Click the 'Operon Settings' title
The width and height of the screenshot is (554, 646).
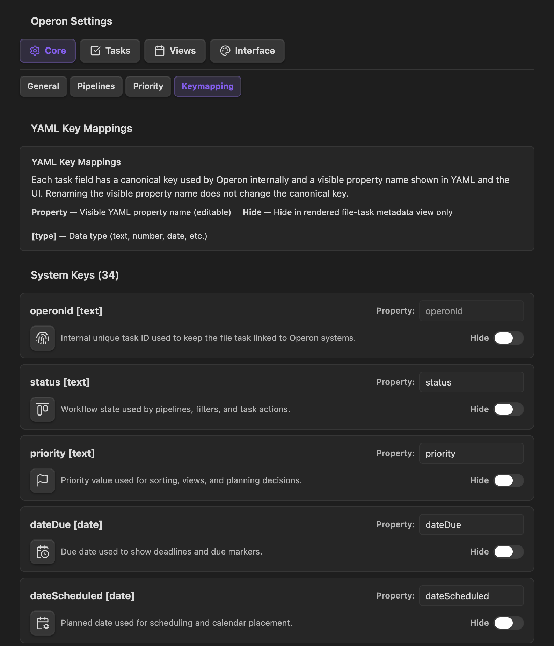(72, 21)
